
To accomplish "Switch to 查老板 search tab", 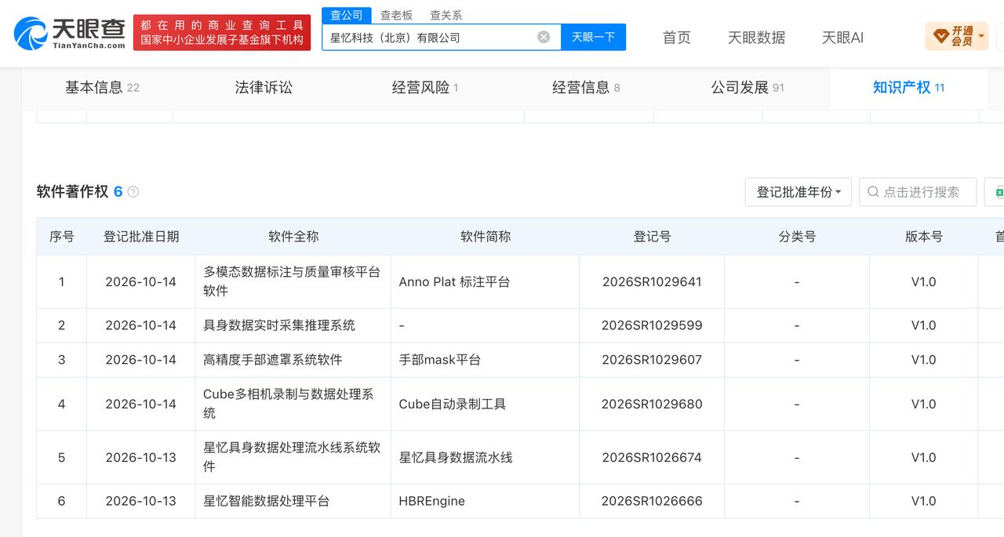I will (x=396, y=15).
